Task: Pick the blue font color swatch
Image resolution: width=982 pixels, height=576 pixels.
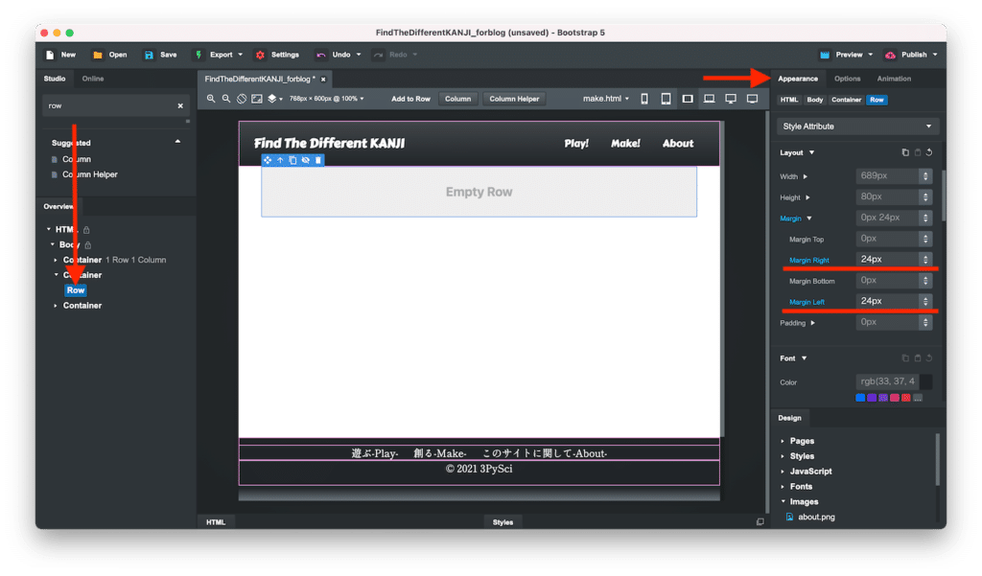Action: [x=860, y=398]
